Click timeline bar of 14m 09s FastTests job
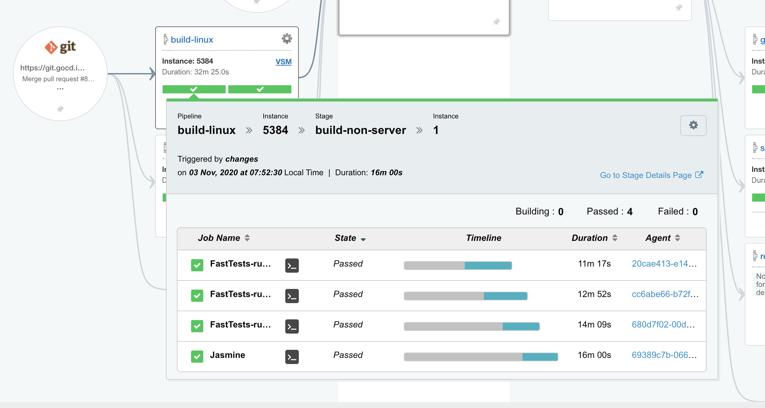This screenshot has width=765, height=408. (472, 326)
